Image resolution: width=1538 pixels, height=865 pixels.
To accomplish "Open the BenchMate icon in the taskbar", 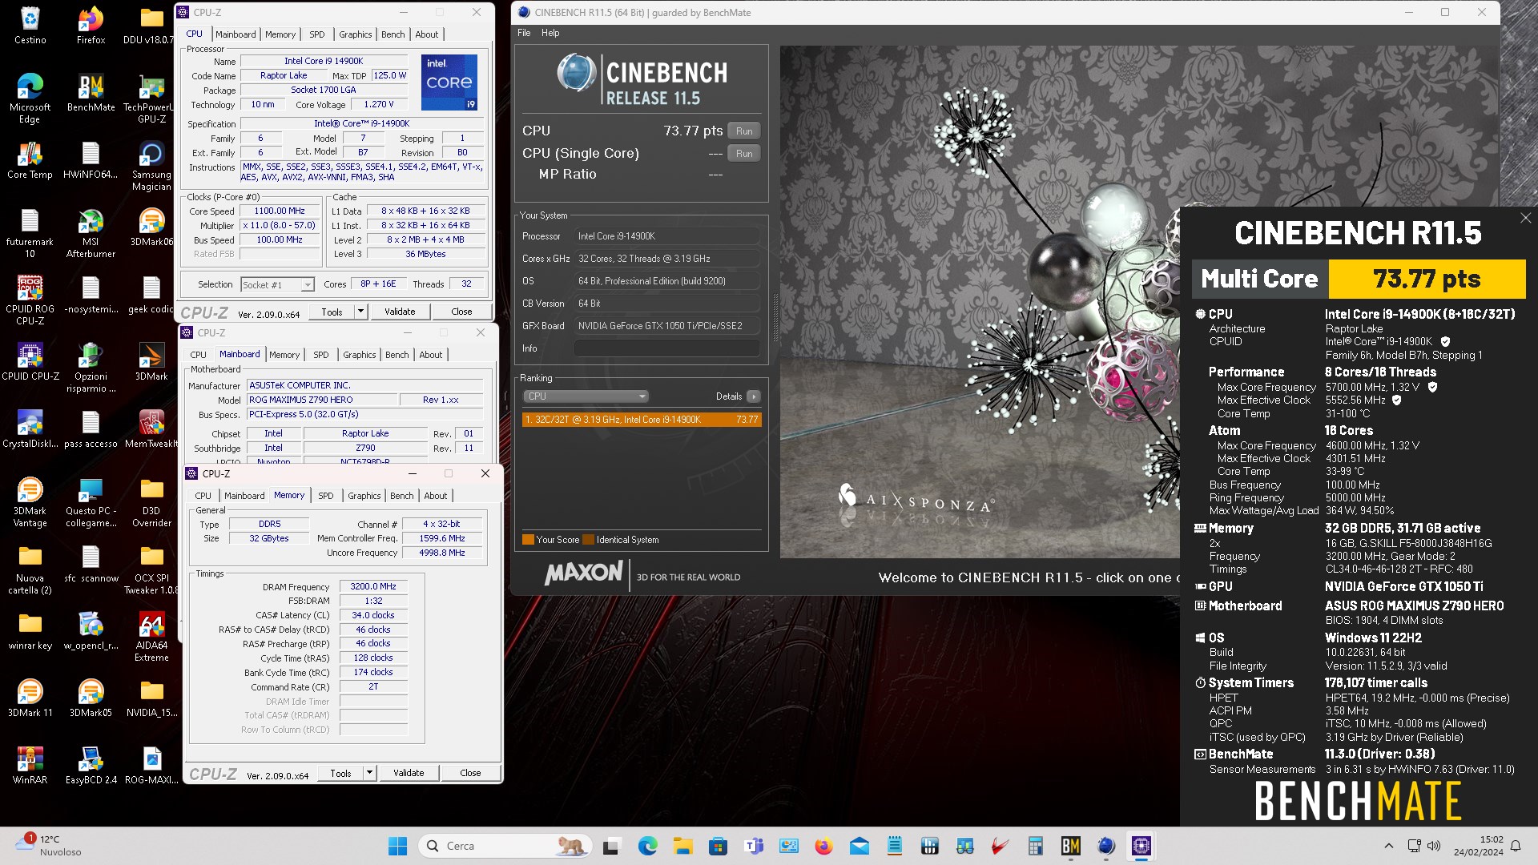I will [1071, 846].
